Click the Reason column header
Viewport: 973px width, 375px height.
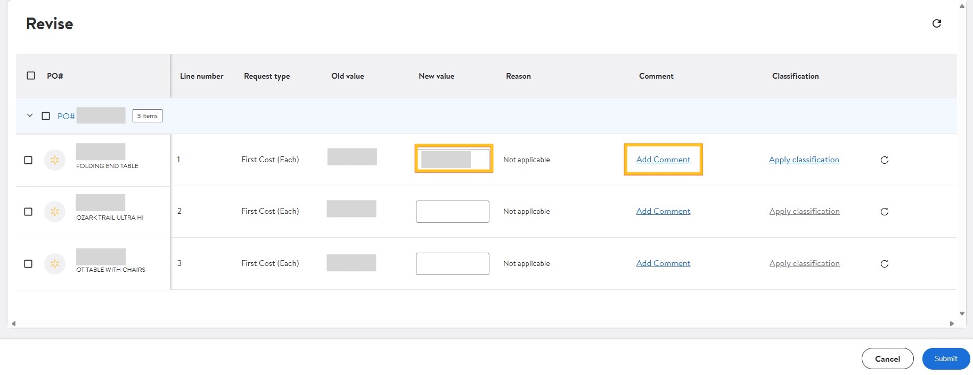(518, 76)
